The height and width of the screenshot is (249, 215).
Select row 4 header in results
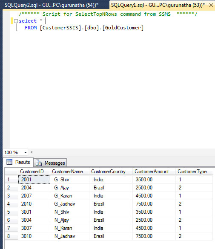[x=11, y=204]
